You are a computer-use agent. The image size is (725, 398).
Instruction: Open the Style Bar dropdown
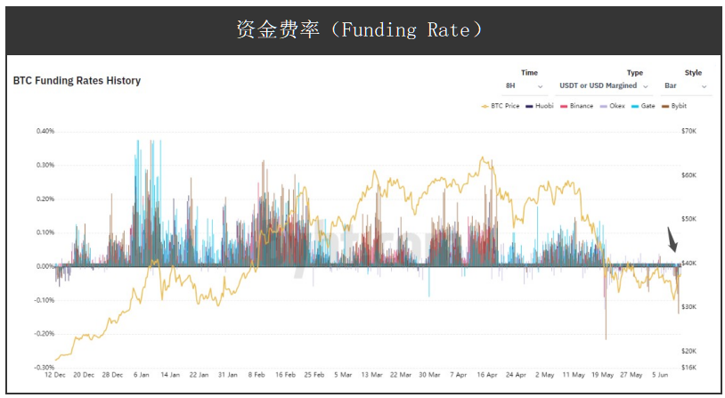click(x=685, y=86)
